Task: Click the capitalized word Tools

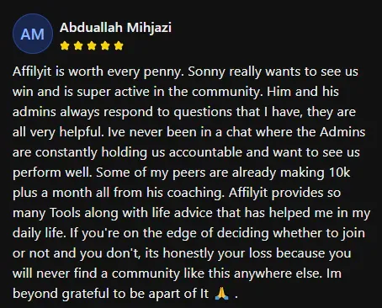Action: (65, 213)
